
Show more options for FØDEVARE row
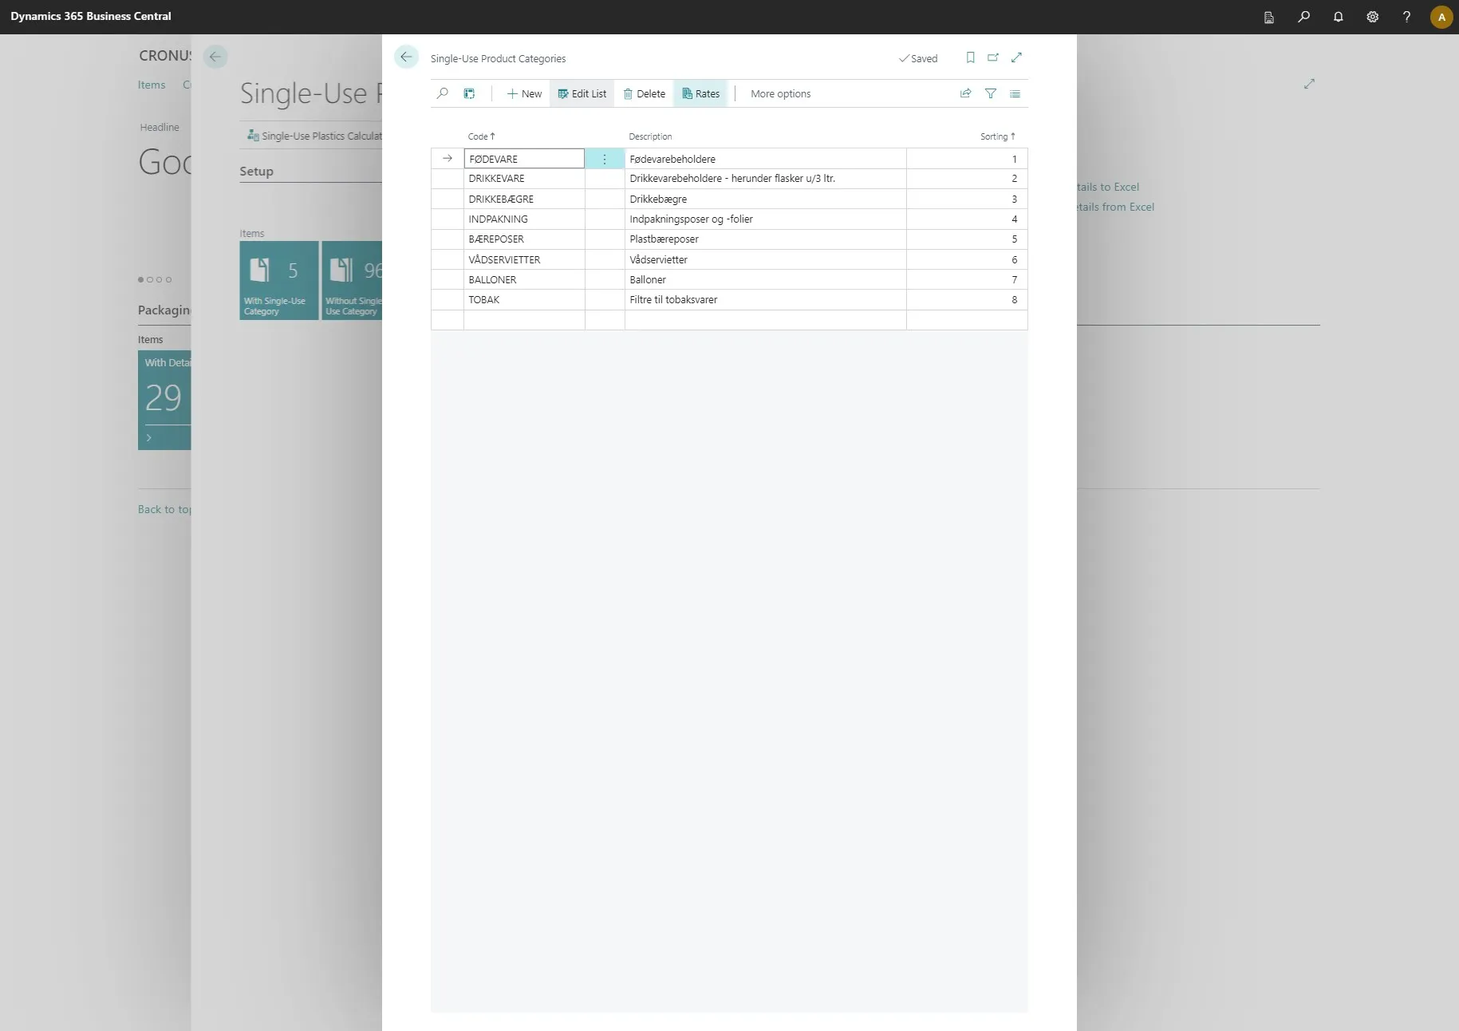pos(605,159)
